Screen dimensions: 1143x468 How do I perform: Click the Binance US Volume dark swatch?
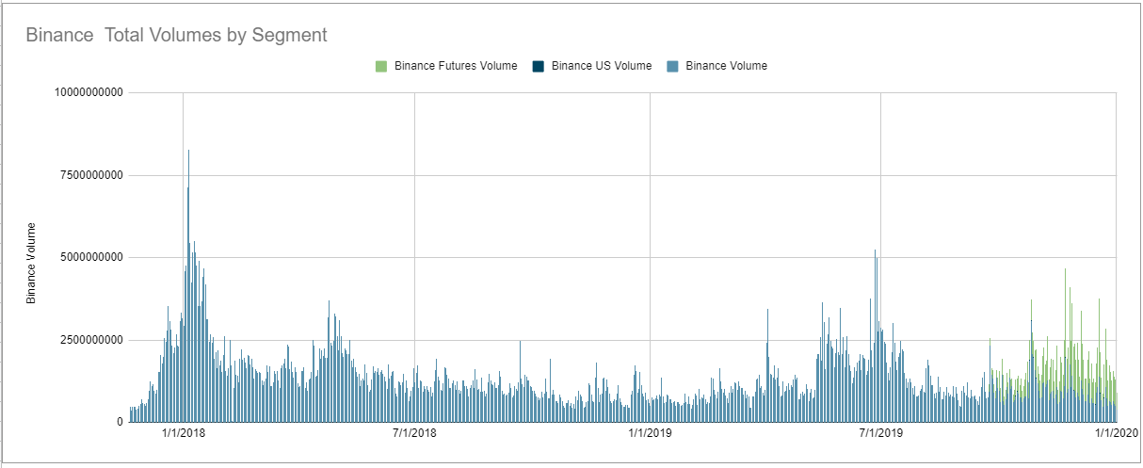click(538, 66)
